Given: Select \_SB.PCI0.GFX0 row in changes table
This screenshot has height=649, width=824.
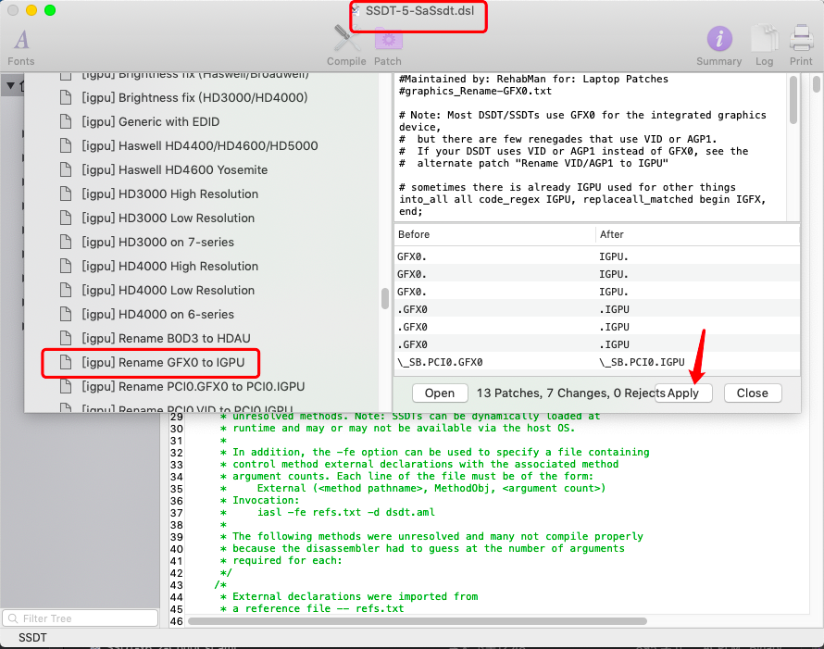Looking at the screenshot, I should pos(597,362).
